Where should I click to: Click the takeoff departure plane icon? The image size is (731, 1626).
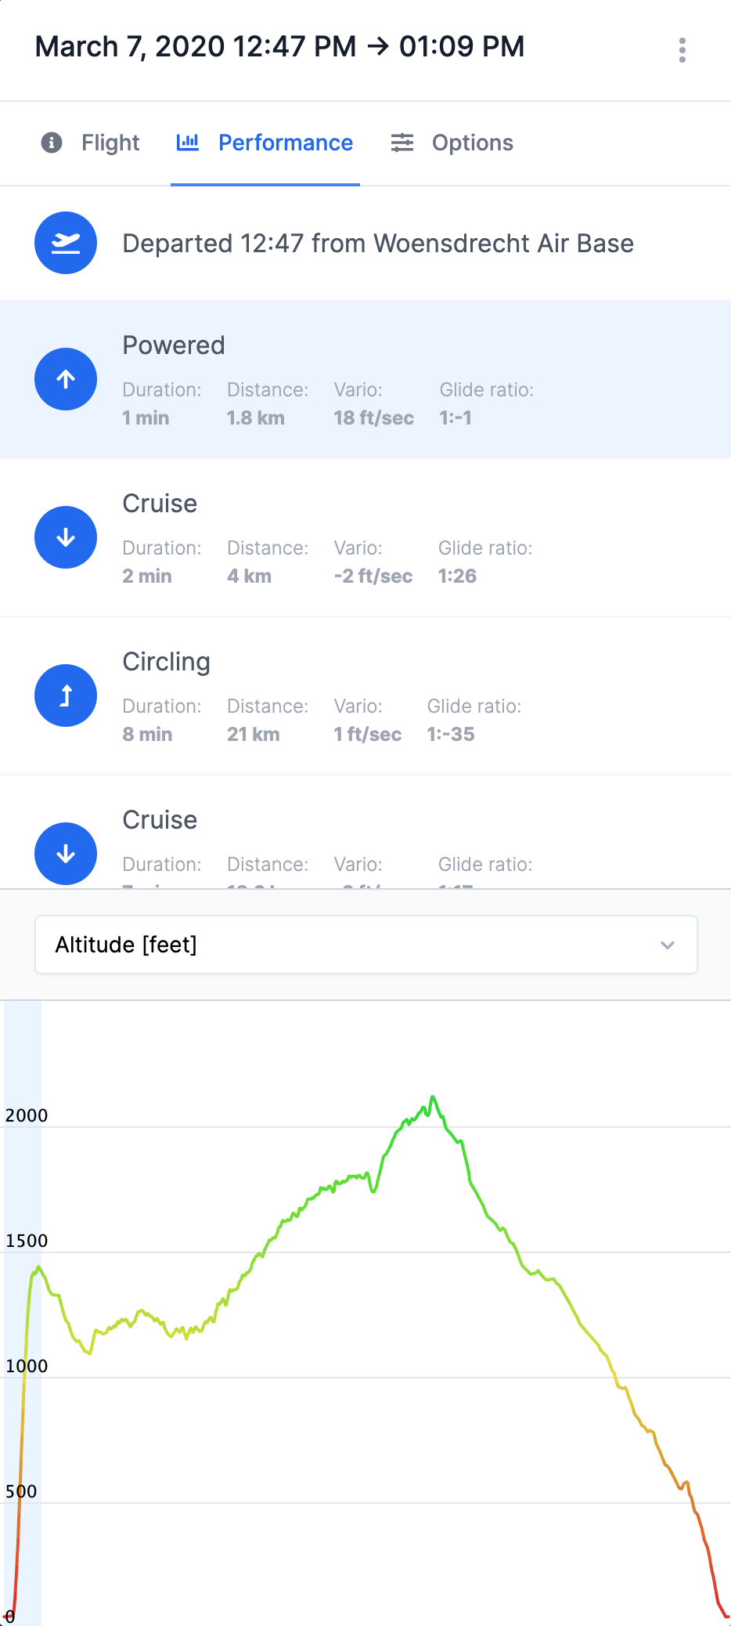(x=66, y=243)
